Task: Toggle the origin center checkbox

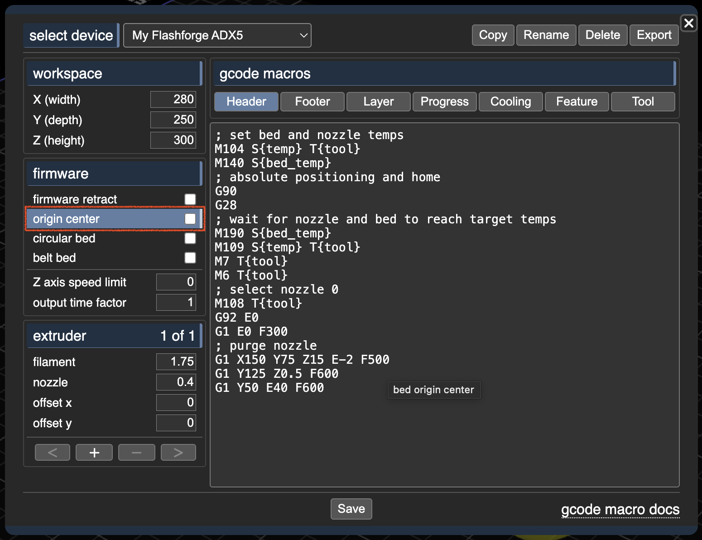Action: tap(190, 219)
